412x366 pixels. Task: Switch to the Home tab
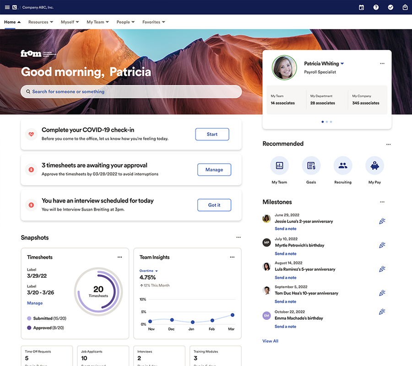coord(10,22)
